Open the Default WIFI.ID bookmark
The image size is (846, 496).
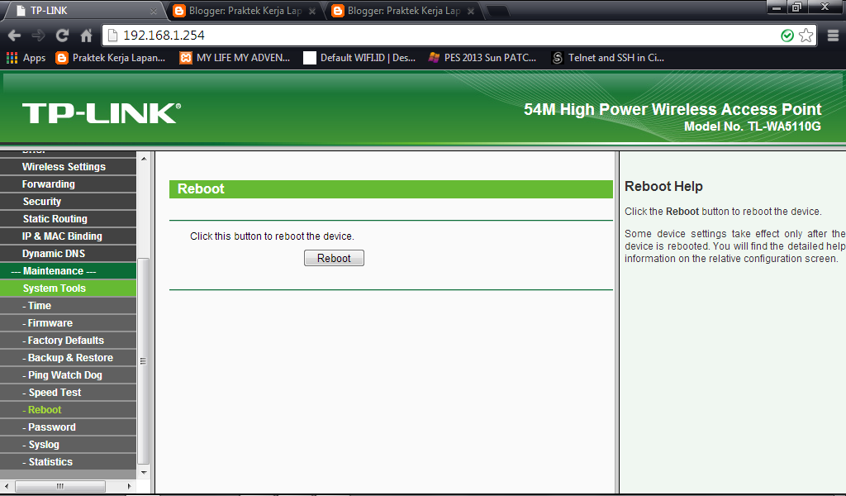tap(359, 58)
